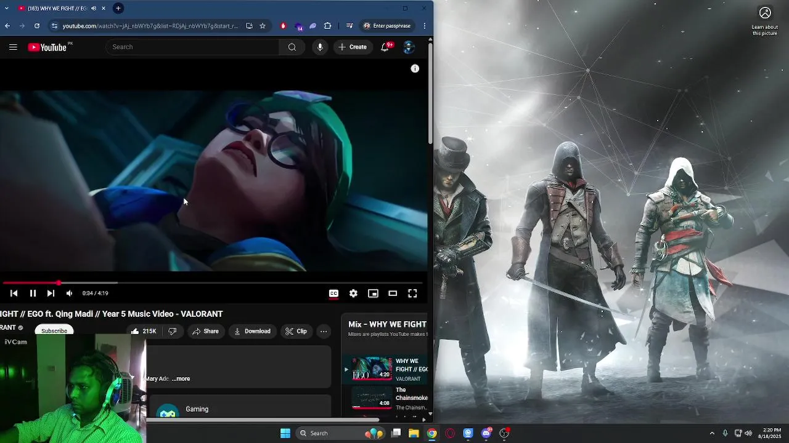Open Opera browser from taskbar

450,433
